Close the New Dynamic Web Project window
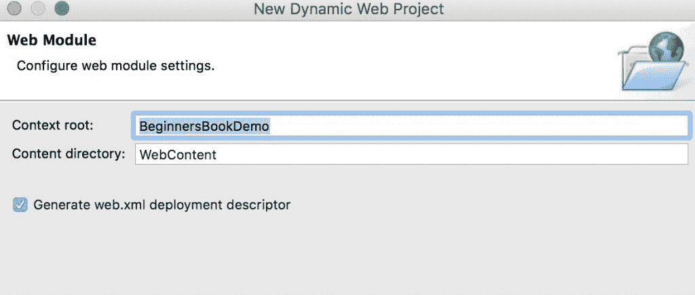This screenshot has height=295, width=695. pos(14,9)
